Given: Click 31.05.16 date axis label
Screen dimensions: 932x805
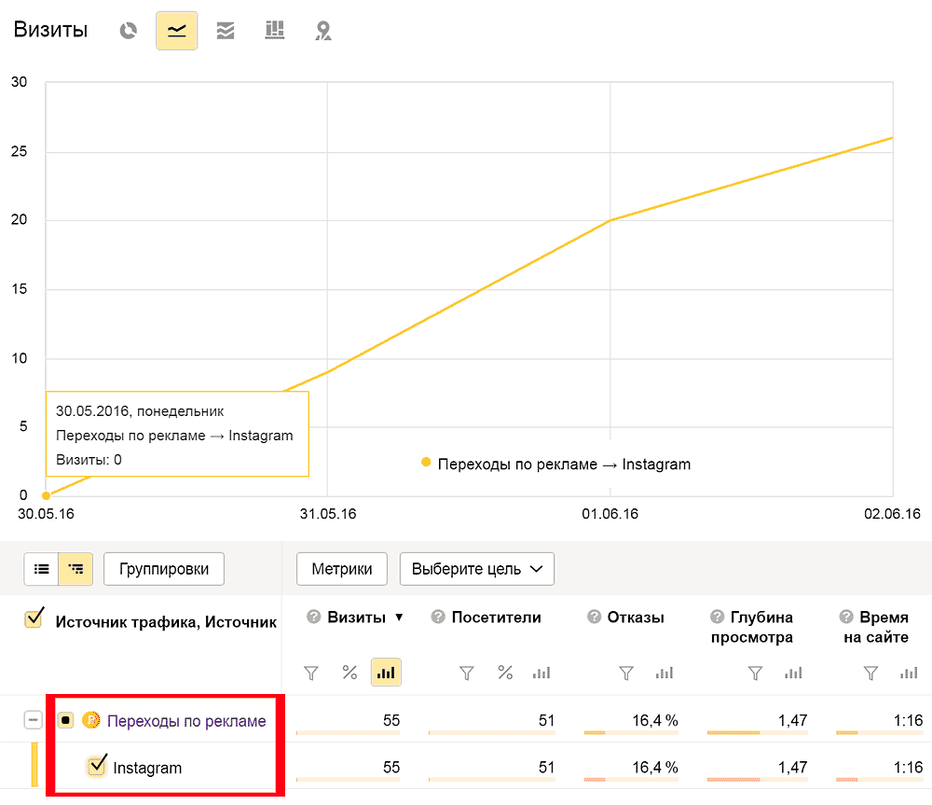Looking at the screenshot, I should tap(327, 513).
